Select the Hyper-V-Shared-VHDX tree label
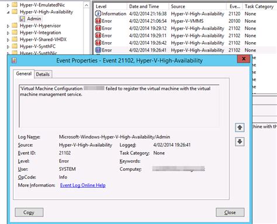 point(43,39)
